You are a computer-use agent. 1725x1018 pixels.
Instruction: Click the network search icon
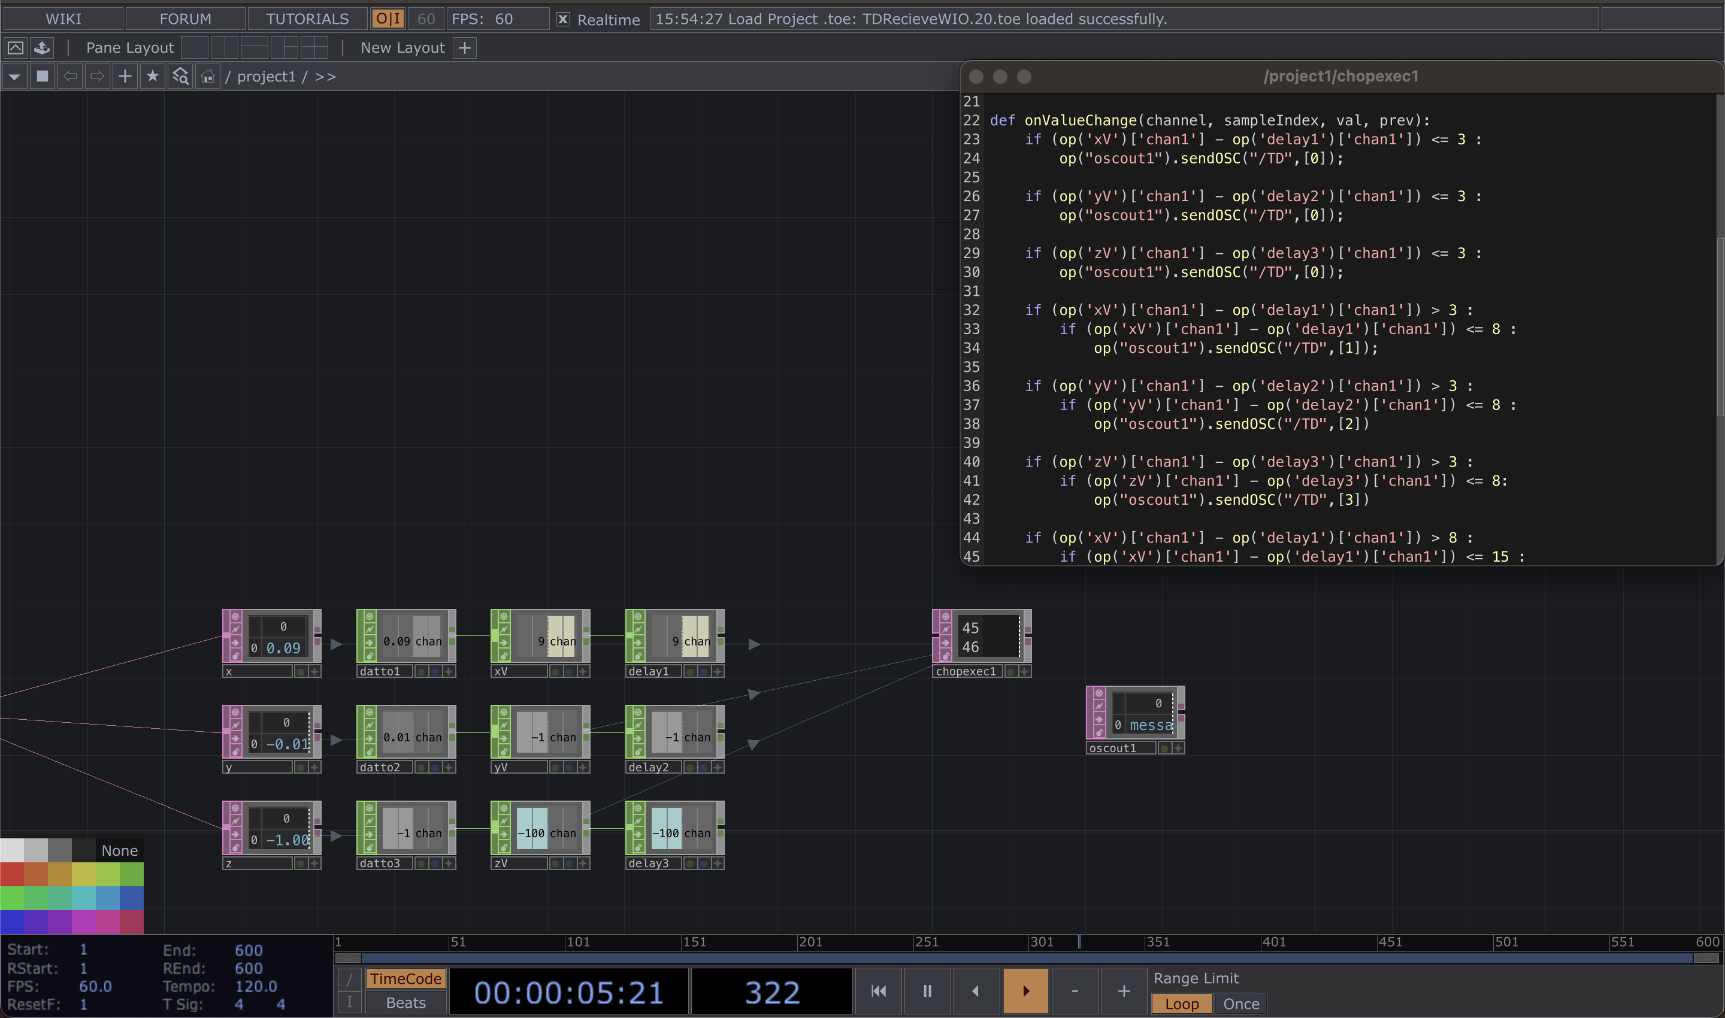coord(180,76)
